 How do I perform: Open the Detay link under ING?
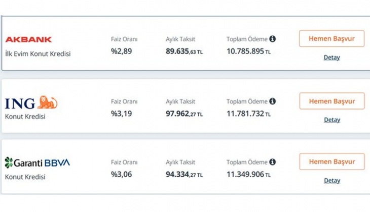click(x=331, y=120)
